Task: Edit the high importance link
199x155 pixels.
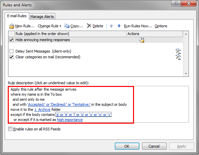Action: point(70,120)
